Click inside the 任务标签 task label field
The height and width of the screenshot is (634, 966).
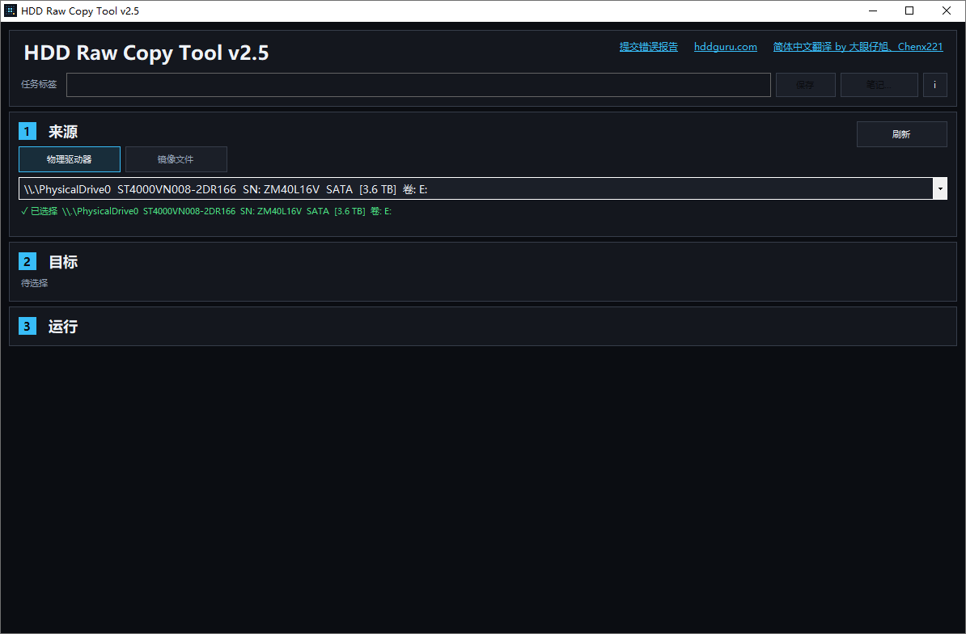click(418, 84)
